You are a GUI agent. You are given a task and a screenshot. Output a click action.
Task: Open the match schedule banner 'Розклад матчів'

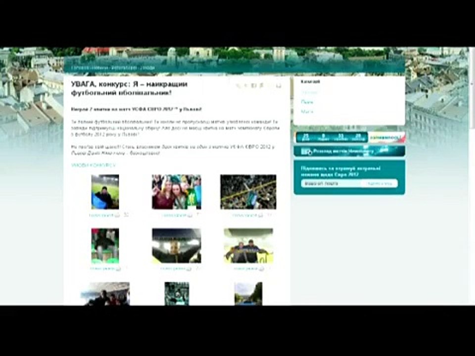pos(349,151)
